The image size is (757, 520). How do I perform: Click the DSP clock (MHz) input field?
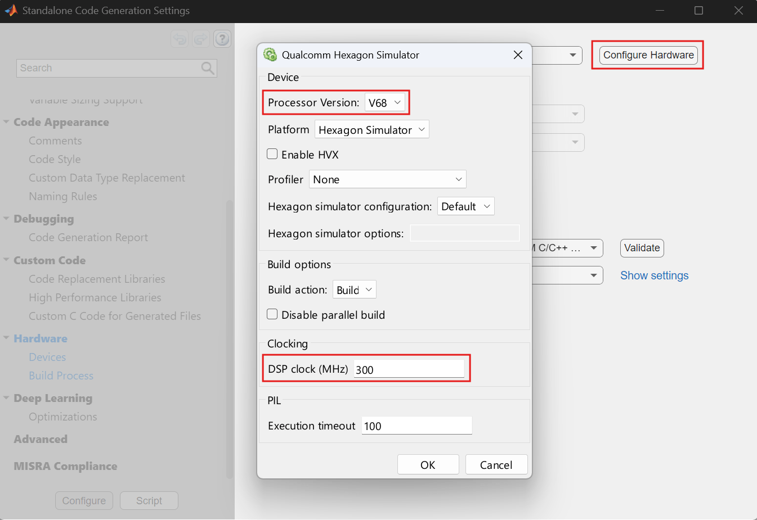(409, 369)
